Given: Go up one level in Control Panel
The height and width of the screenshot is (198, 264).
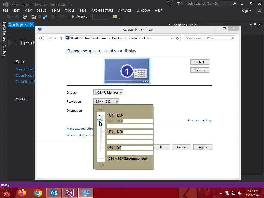Looking at the screenshot, I should coord(61,38).
